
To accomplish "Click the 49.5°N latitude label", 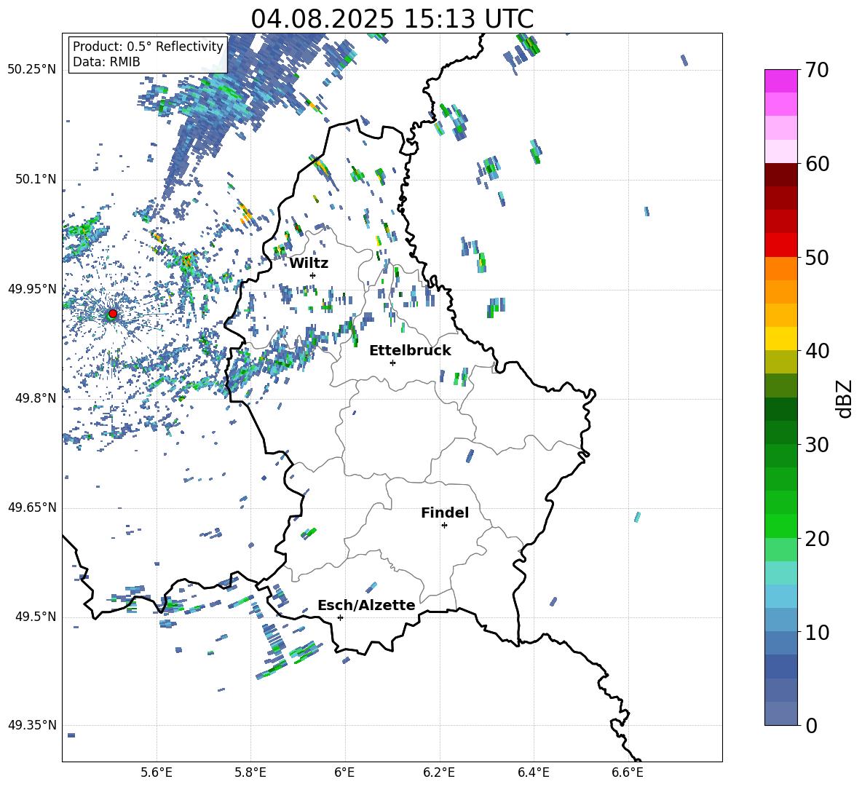I will click(x=36, y=617).
